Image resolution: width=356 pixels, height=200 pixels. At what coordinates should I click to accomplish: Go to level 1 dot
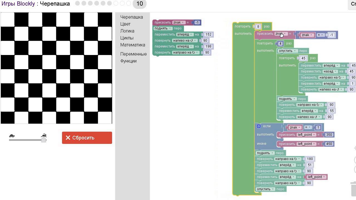pyautogui.click(x=77, y=3)
